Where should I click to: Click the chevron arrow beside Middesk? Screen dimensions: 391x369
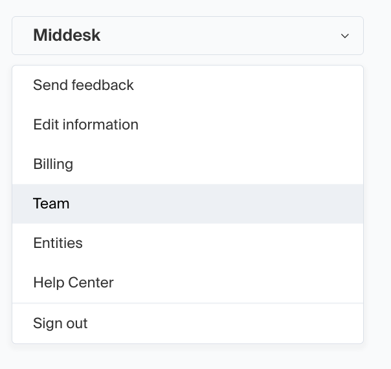pos(344,36)
